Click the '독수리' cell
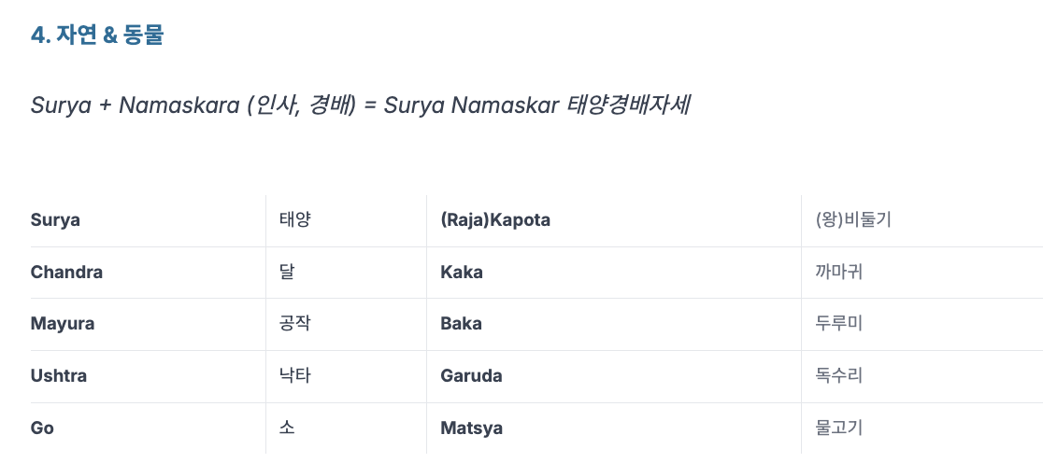Viewport: 1043px width, 463px height. (922, 376)
